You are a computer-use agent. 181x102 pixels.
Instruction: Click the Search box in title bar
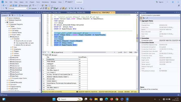(x=69, y=2)
